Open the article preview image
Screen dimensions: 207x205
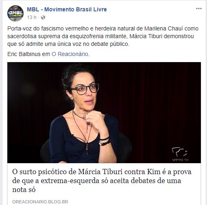point(104,112)
